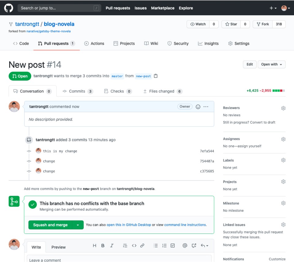Edit Milestone via gear icon
Screen dimensions: 294x262
pyautogui.click(x=283, y=203)
